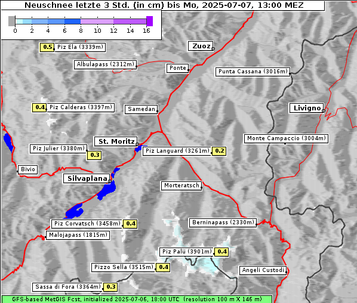The height and width of the screenshot is (303, 357).
Task: Click the Piz Calderas (3397m) label
Action: point(81,107)
